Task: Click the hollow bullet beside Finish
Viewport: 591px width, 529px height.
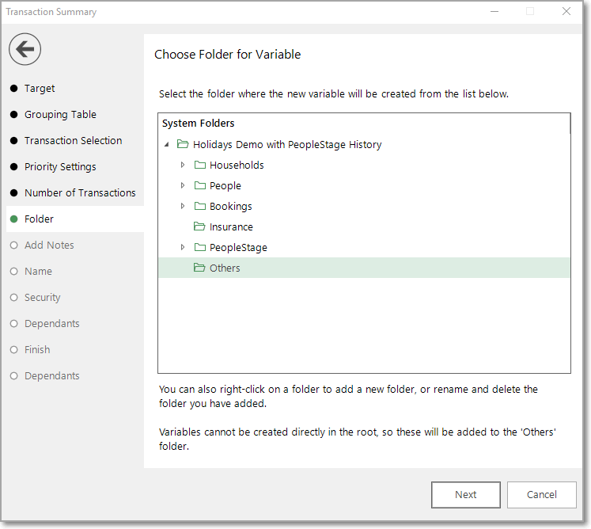Action: pos(14,350)
